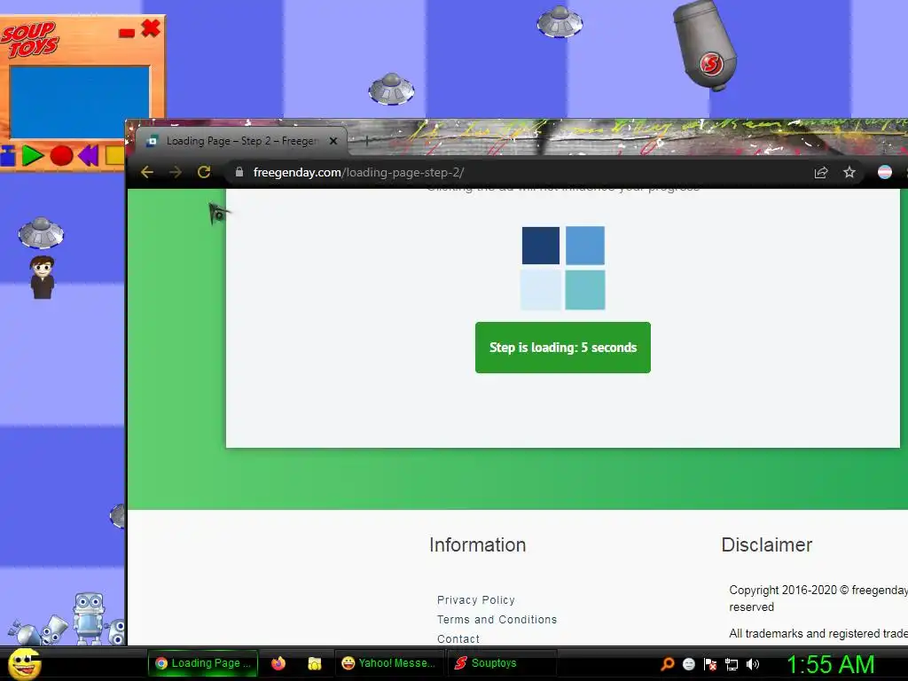Select the Loading Page – Step 2 tab
This screenshot has width=908, height=681.
point(241,141)
